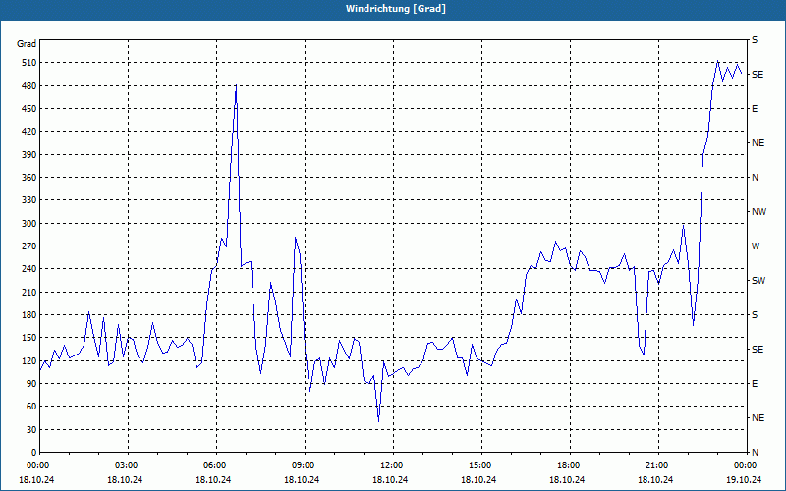
Task: Click the 210 degree axis label
Action: click(29, 292)
